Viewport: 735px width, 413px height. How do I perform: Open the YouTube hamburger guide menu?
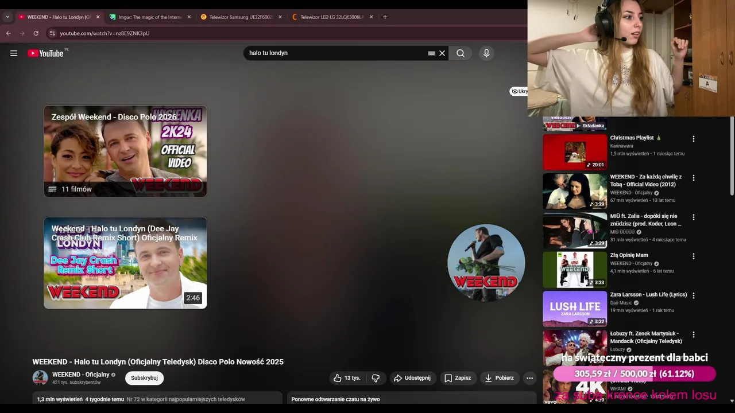[14, 53]
